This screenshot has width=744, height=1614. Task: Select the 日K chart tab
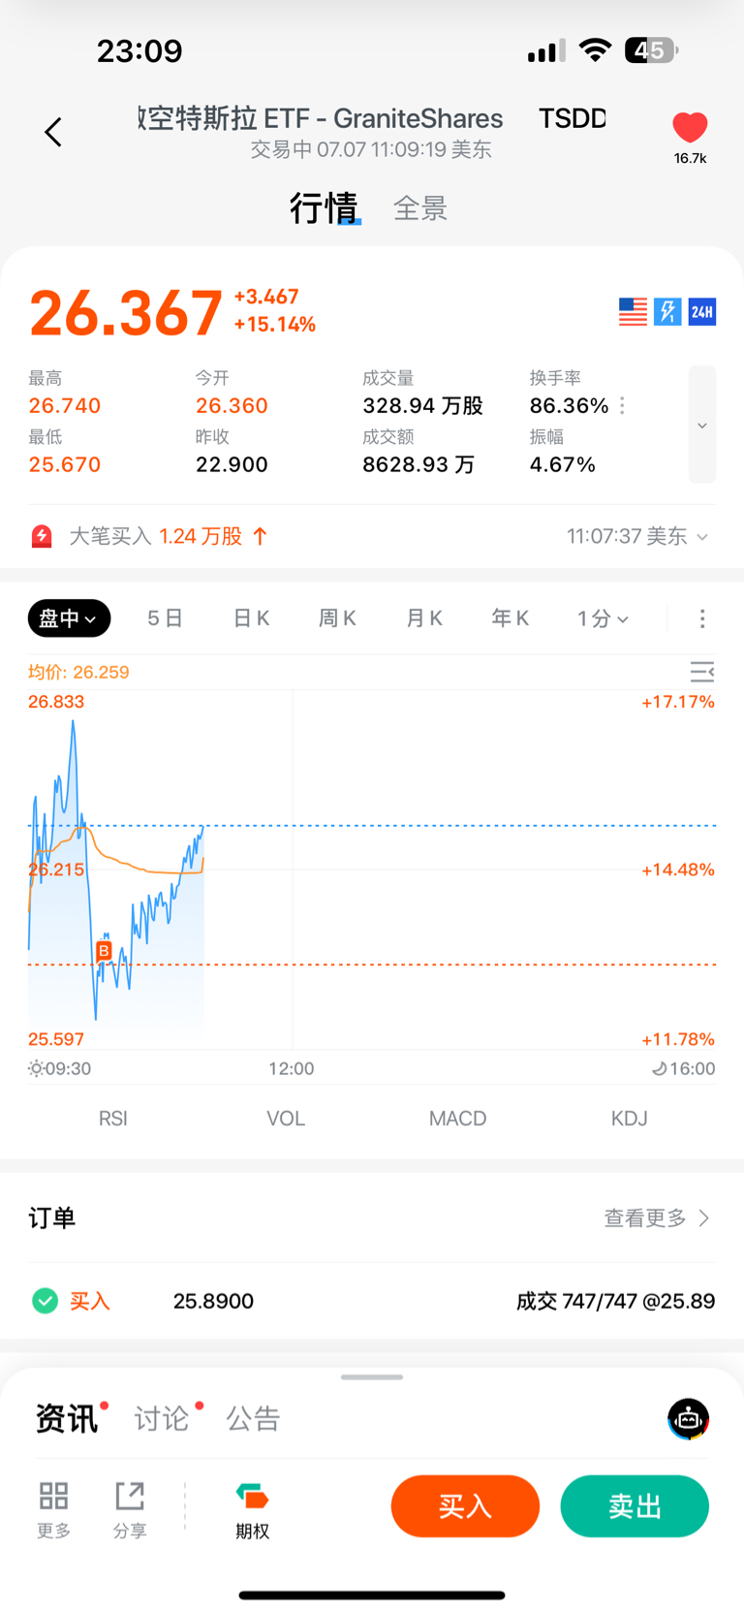[252, 618]
